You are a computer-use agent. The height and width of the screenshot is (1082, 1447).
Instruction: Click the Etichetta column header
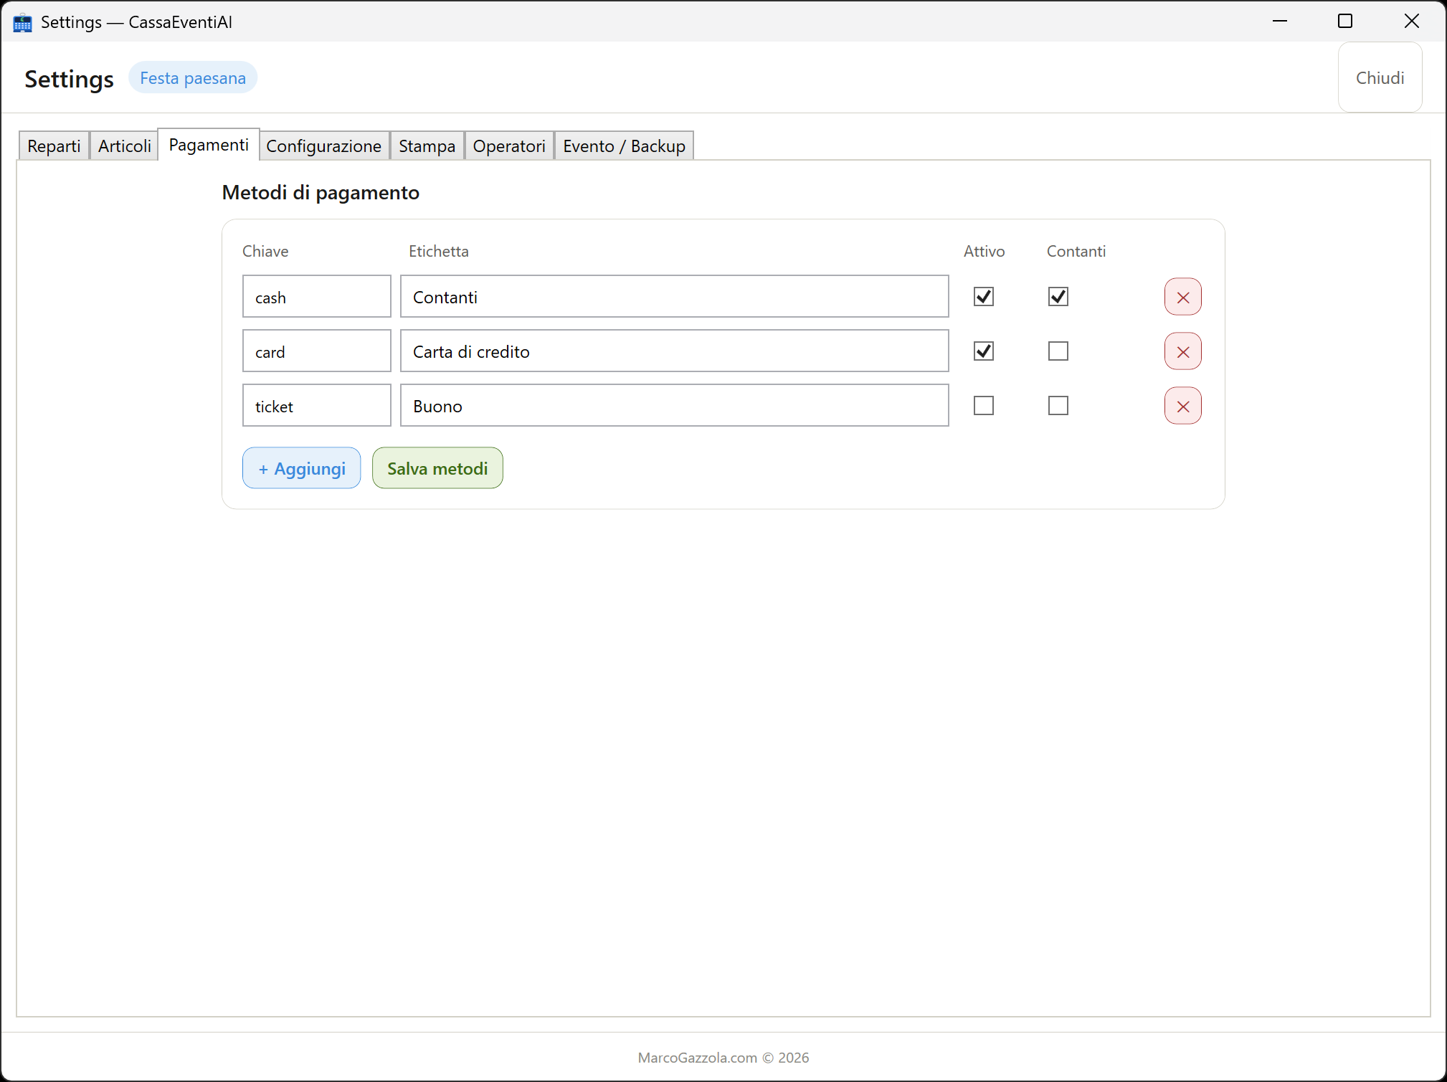pos(439,251)
